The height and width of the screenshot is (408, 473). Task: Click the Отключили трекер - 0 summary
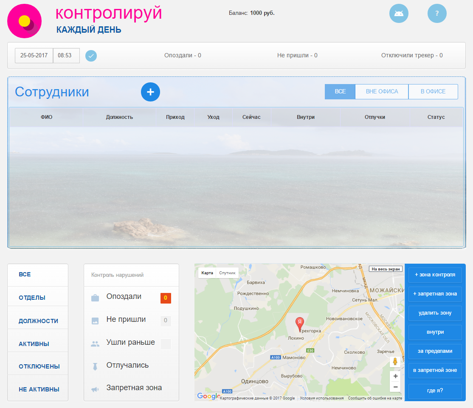(x=412, y=56)
